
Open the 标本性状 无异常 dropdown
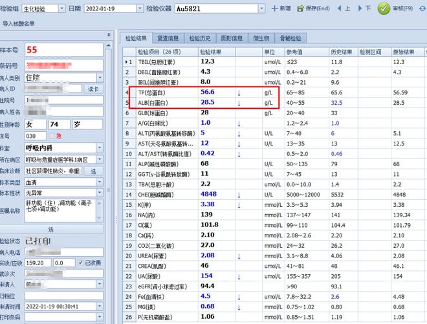click(100, 193)
